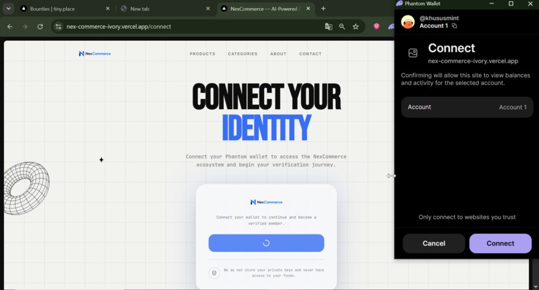
Task: Click the Phantom Wallet title bar icon
Action: point(399,3)
